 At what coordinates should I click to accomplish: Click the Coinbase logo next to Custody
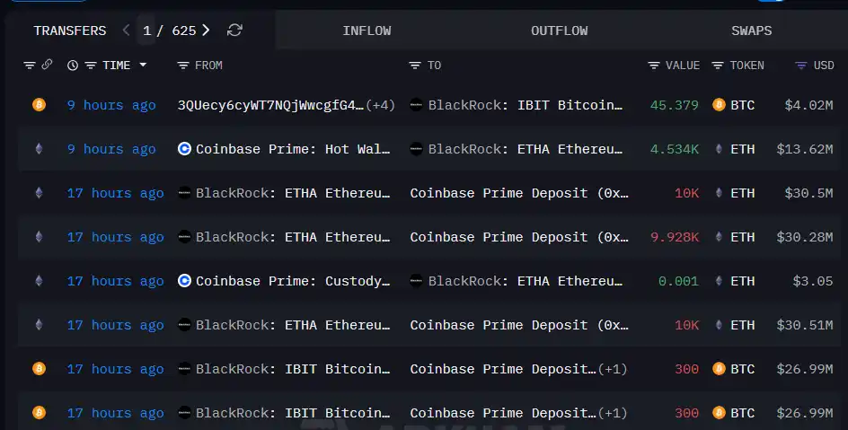pyautogui.click(x=184, y=281)
